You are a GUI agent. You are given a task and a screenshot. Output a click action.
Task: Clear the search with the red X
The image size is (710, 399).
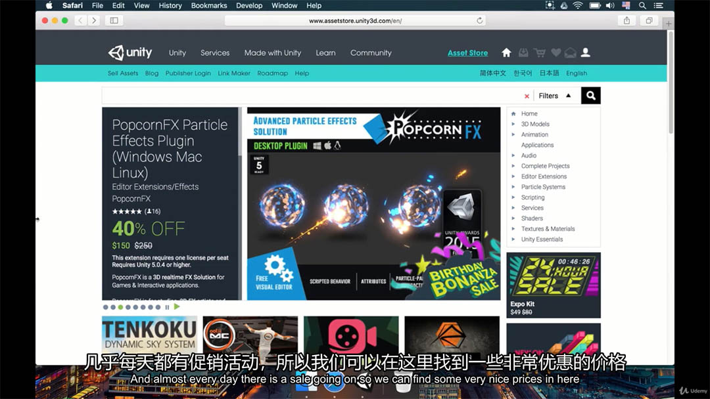[527, 96]
